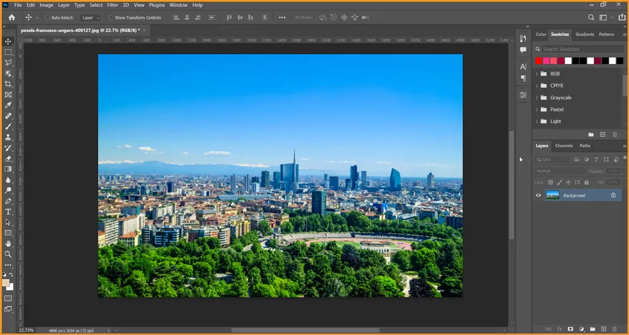Open the Character panel icon
The height and width of the screenshot is (335, 629).
point(523,67)
